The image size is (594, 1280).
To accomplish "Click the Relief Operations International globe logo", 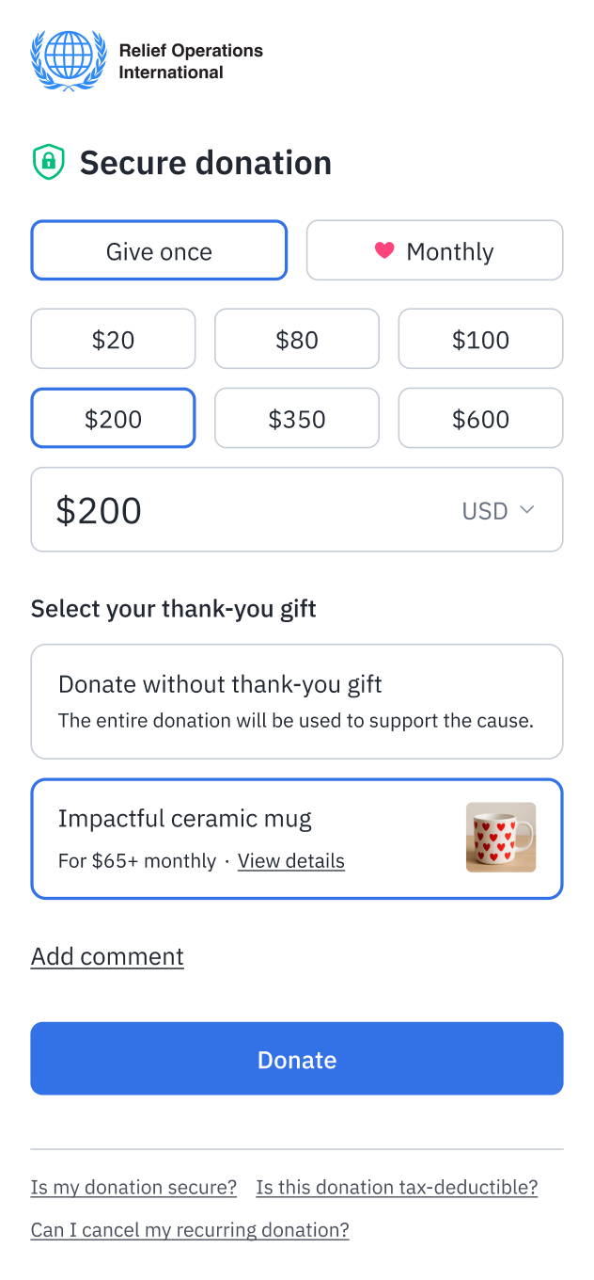I will pyautogui.click(x=68, y=59).
